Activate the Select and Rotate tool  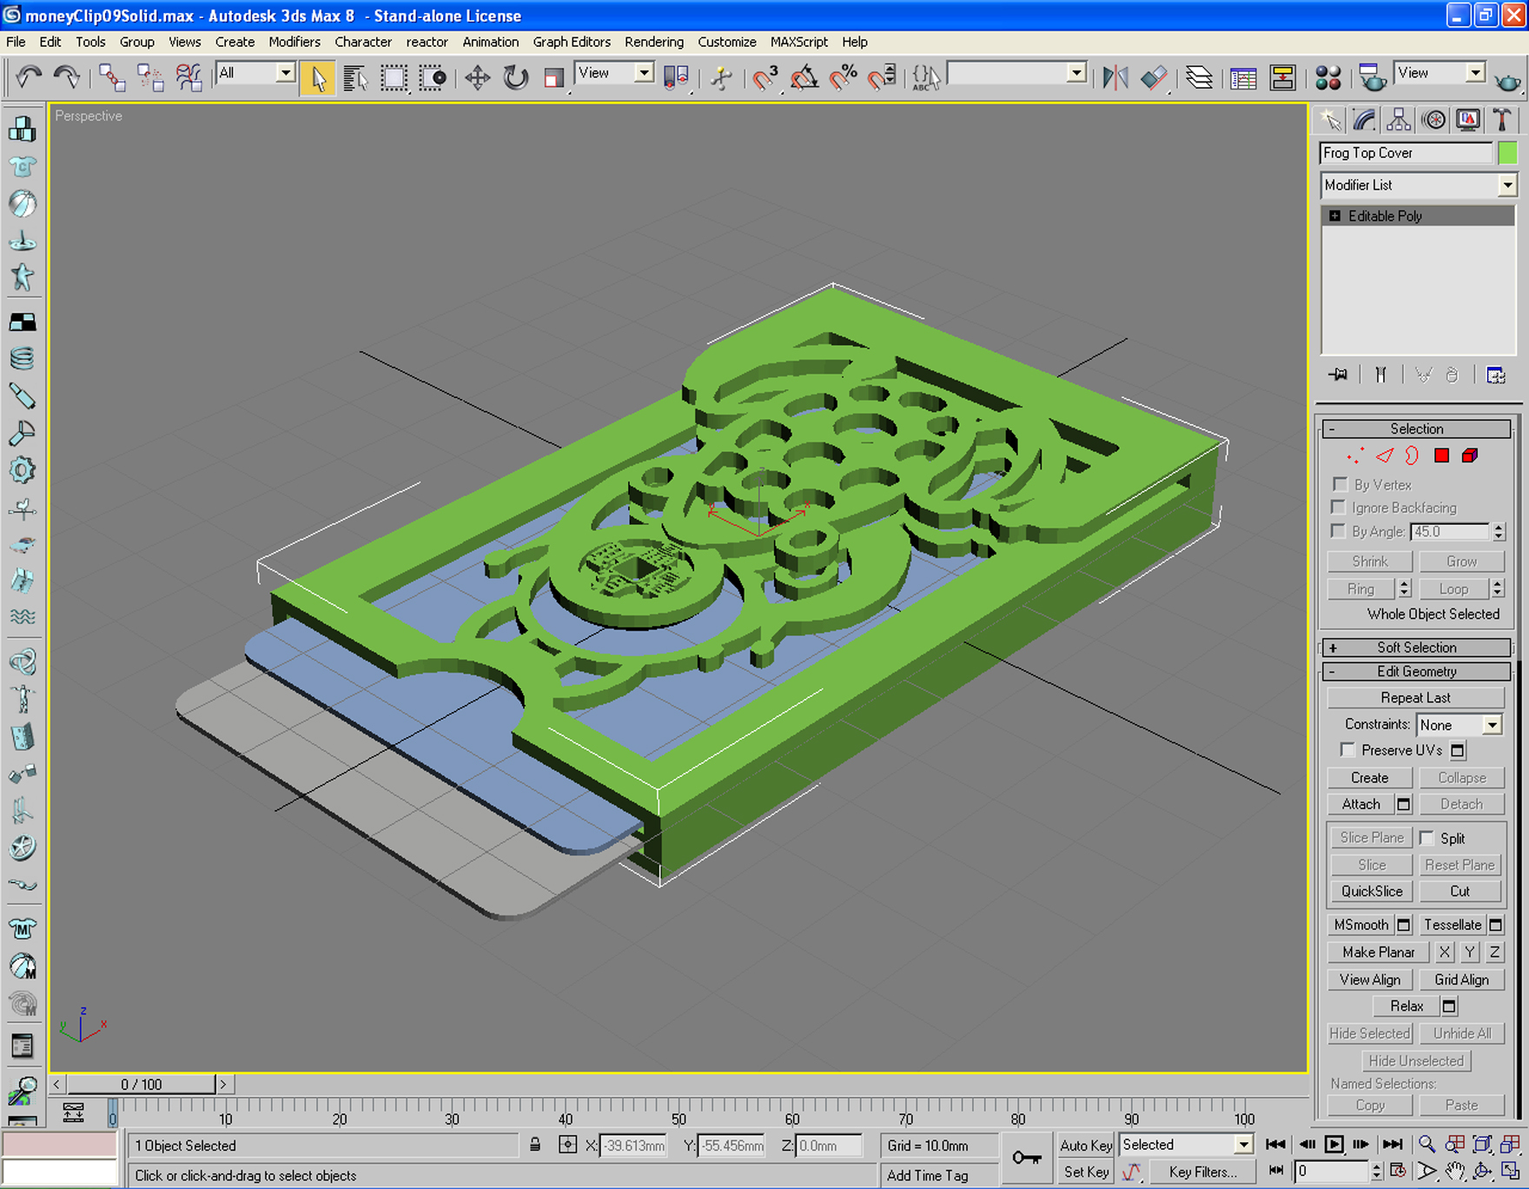(x=515, y=78)
